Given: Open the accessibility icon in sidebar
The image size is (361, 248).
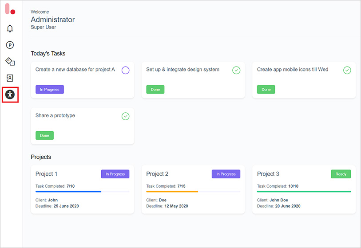Looking at the screenshot, I should point(10,94).
